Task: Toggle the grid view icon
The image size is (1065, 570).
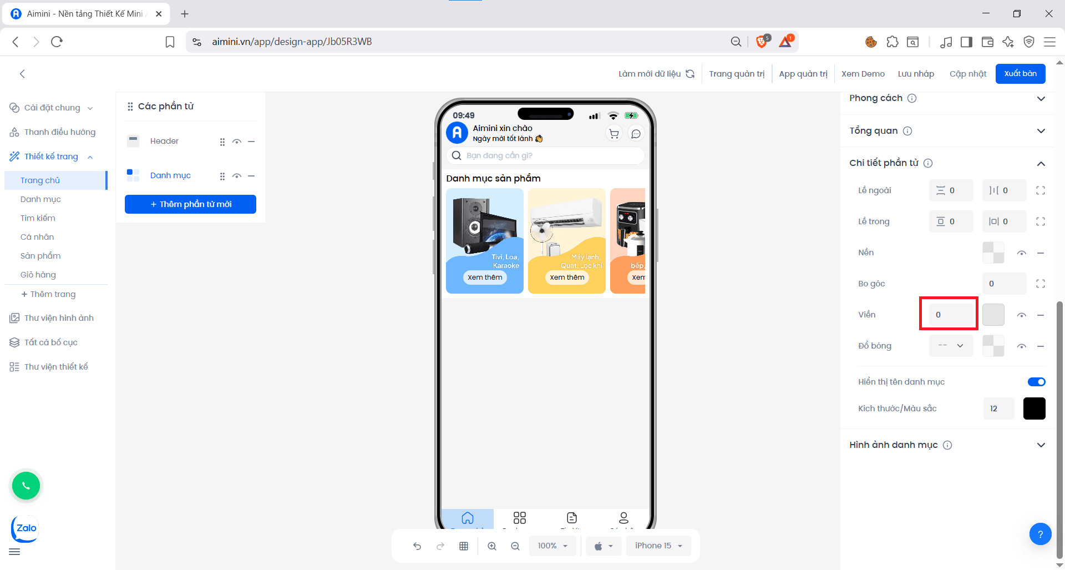Action: click(464, 546)
